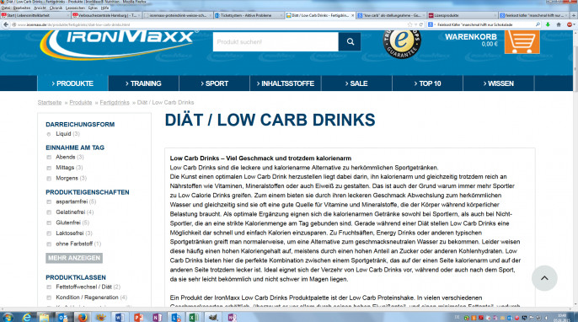Click the round scroll-to-top arrow button
The width and height of the screenshot is (578, 322).
pos(544,278)
